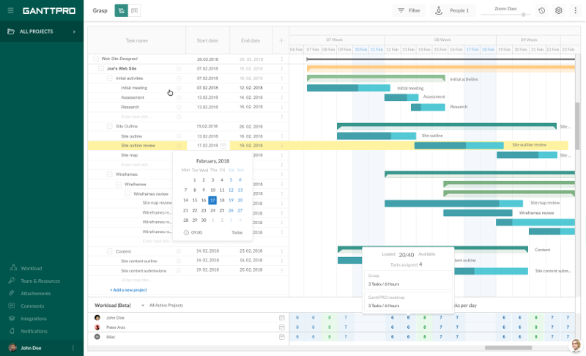The image size is (586, 356).
Task: Click Add a new project link
Action: [x=128, y=290]
